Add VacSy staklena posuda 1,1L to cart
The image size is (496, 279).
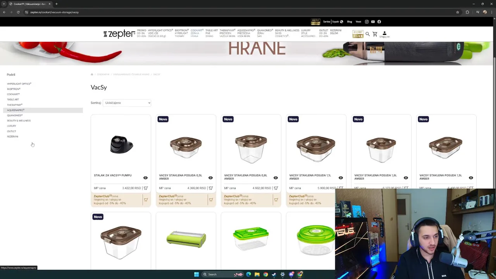(x=341, y=188)
